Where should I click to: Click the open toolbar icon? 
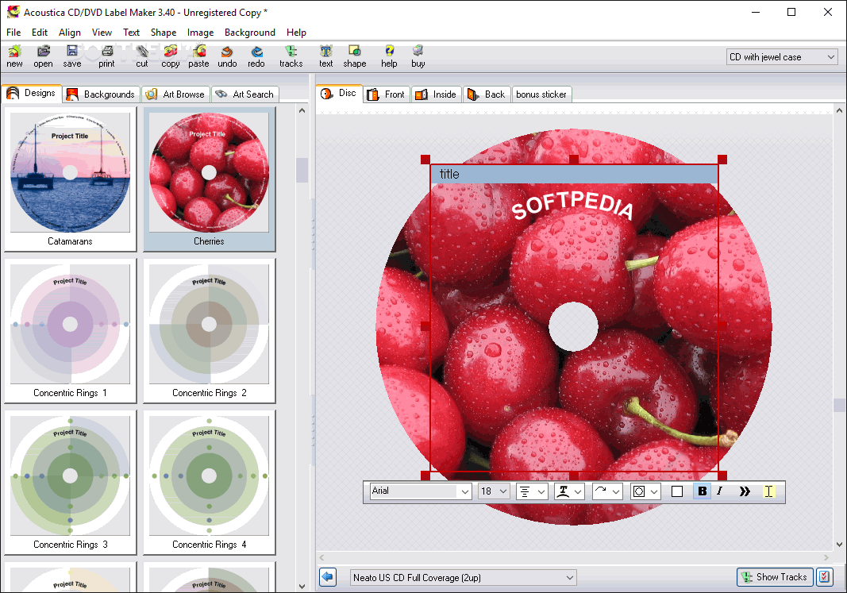coord(43,56)
